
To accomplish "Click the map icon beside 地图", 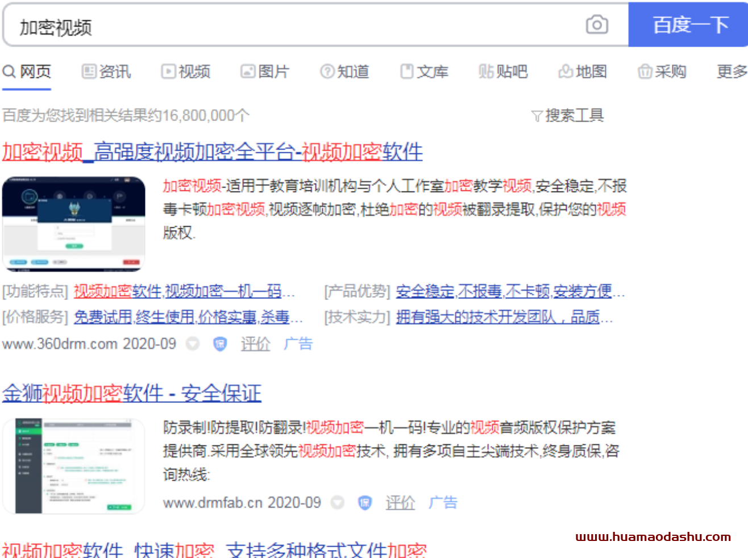I will (x=566, y=72).
